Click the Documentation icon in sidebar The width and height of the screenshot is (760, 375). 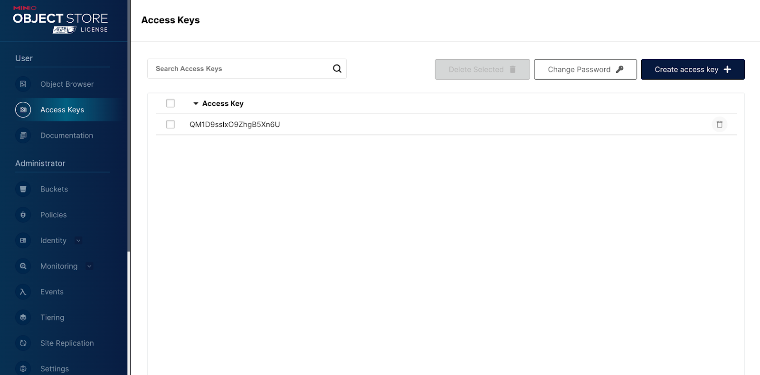pyautogui.click(x=23, y=136)
